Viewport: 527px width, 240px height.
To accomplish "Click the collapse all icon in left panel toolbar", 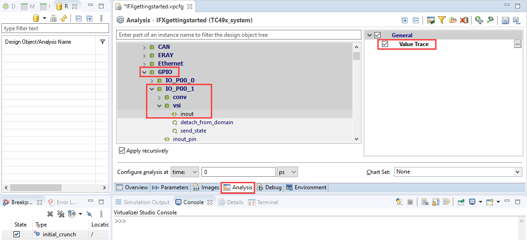I will click(78, 19).
